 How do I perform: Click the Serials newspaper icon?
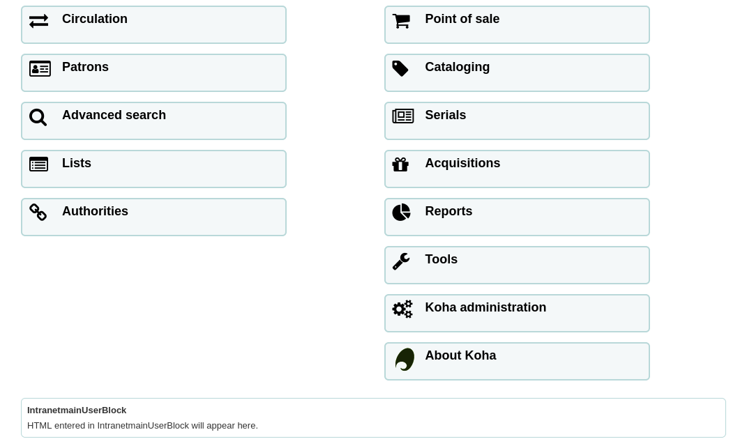point(403,116)
